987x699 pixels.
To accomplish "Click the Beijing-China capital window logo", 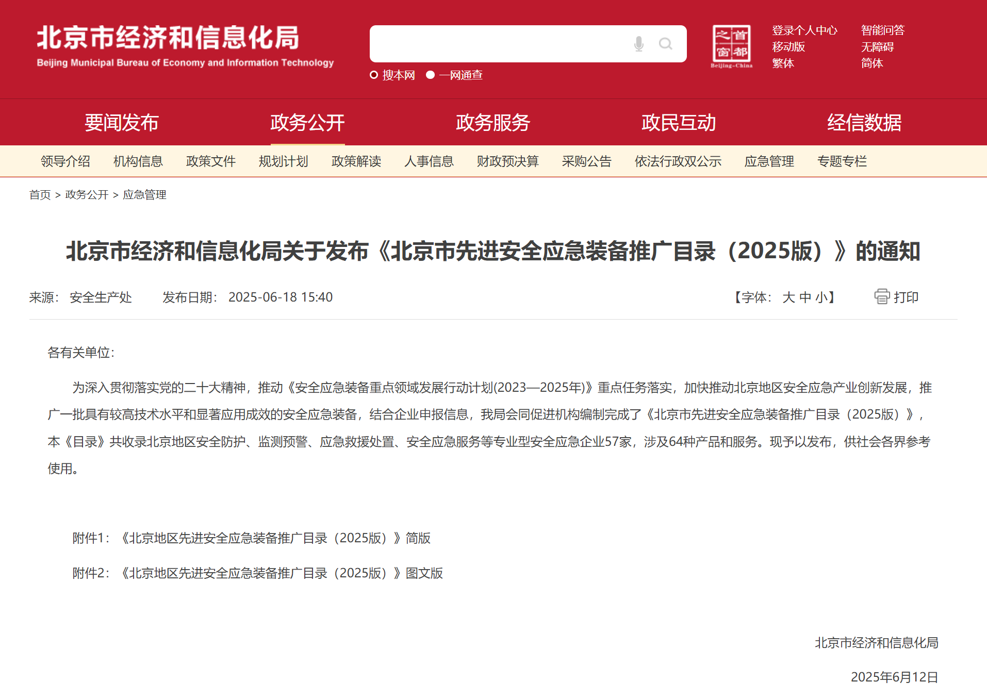I will tap(731, 46).
